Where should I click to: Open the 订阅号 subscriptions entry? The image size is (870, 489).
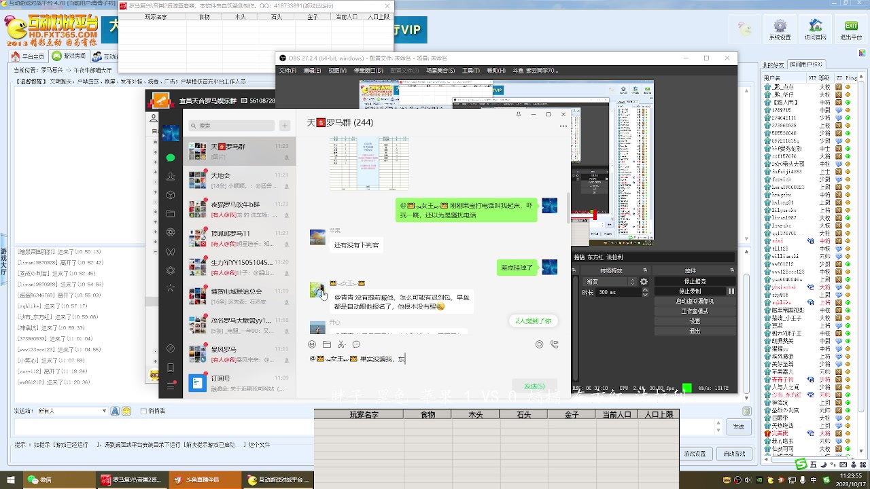tap(239, 383)
